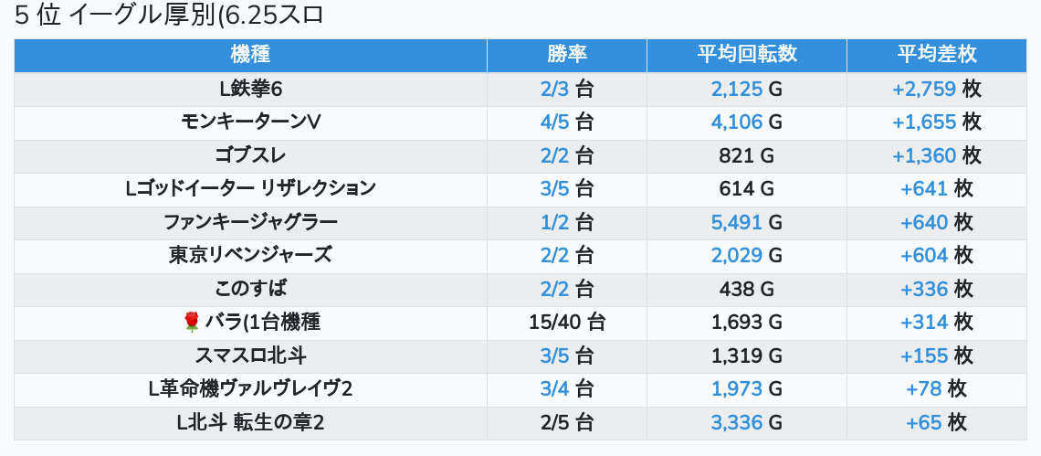The width and height of the screenshot is (1041, 456).
Task: Click the 2,125 average spins link
Action: point(737,89)
